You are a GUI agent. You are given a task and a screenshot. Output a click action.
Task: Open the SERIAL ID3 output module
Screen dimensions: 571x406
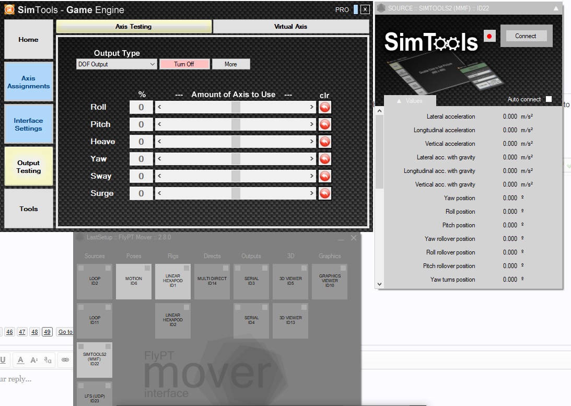point(251,282)
